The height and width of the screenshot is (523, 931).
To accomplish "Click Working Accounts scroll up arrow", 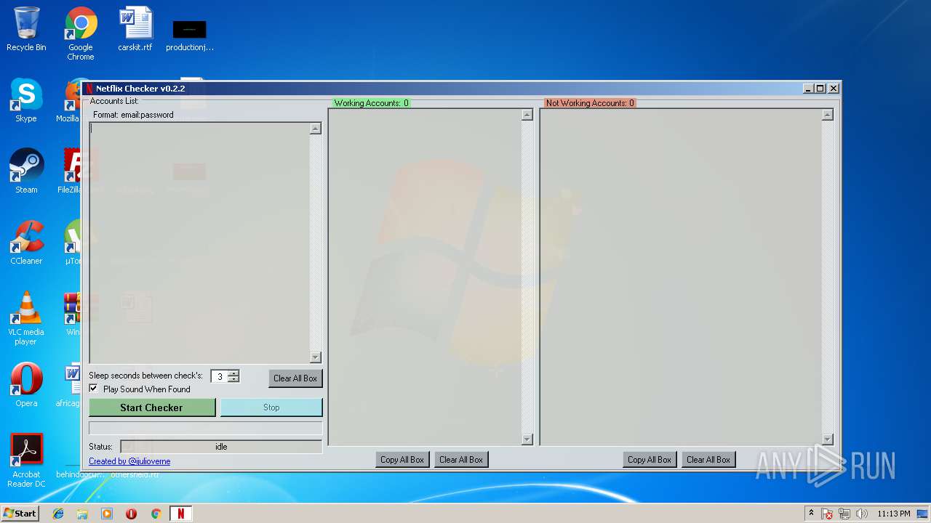I will click(527, 115).
